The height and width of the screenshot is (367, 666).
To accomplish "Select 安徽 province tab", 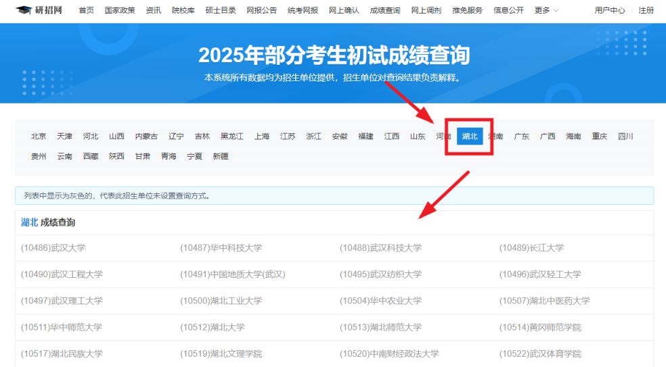I will pos(340,137).
